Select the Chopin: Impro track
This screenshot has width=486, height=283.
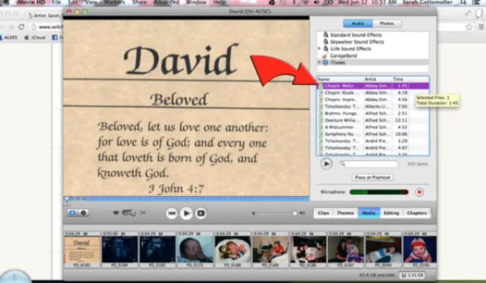tap(373, 99)
